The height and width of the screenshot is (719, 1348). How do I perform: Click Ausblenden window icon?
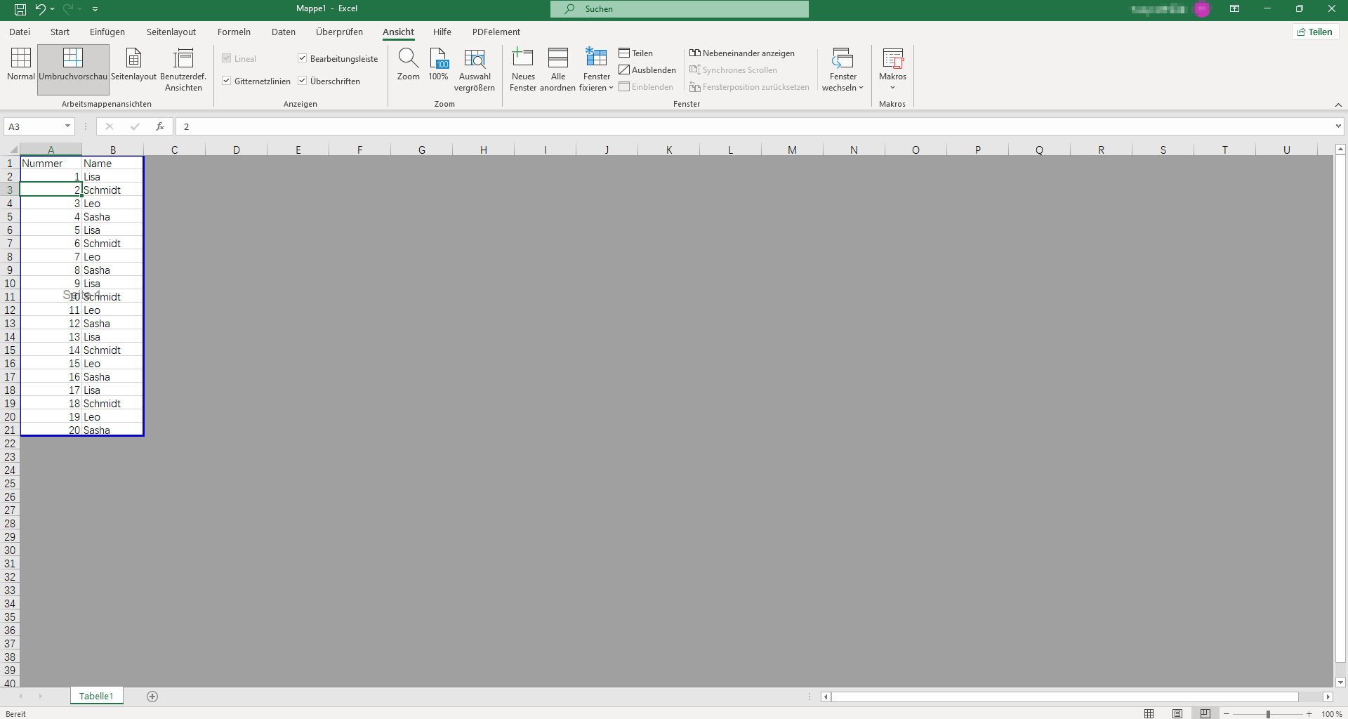pos(624,70)
